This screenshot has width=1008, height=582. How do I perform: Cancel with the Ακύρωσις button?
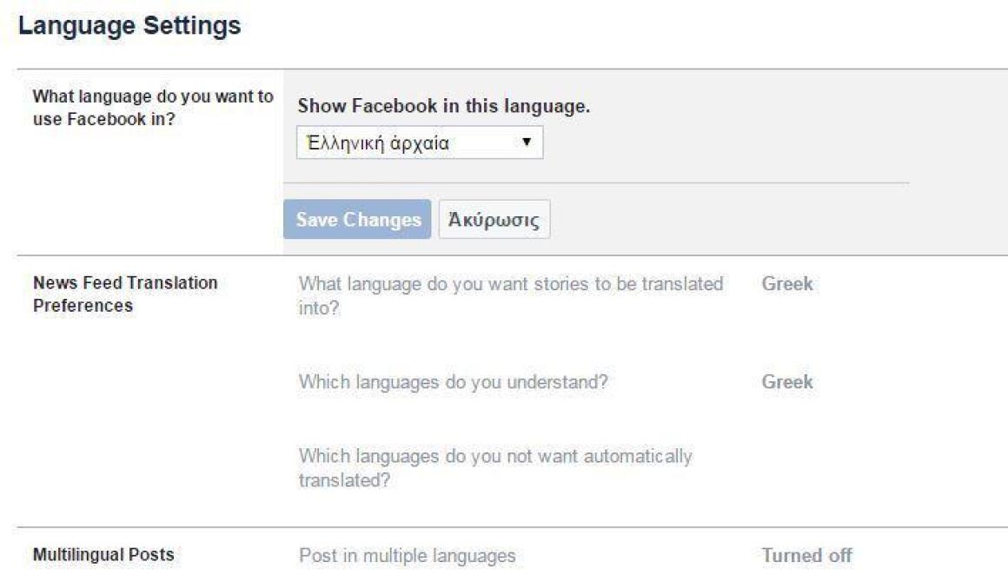tap(494, 219)
